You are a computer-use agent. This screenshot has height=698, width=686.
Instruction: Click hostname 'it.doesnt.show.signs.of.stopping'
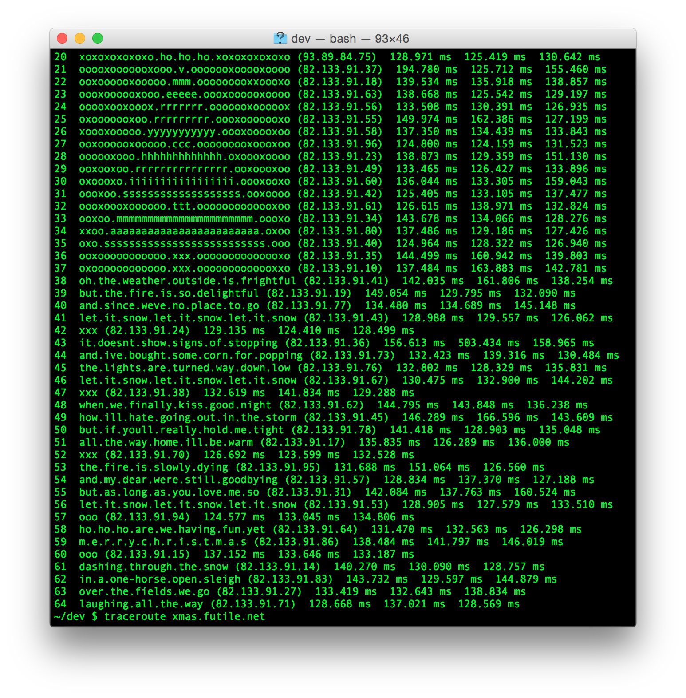[178, 343]
